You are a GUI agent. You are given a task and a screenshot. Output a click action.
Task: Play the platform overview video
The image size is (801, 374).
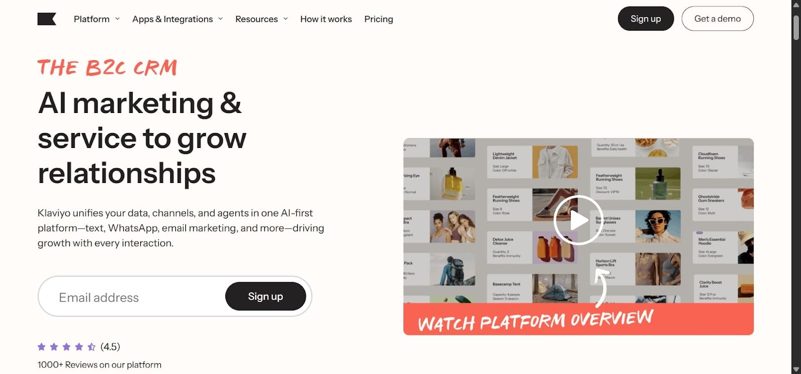[x=578, y=220]
